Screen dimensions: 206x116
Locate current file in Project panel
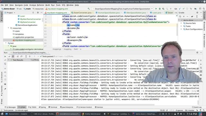33,13
